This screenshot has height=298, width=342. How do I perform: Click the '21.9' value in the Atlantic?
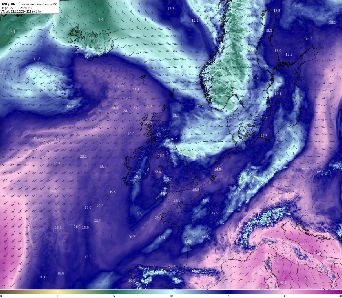pyautogui.click(x=77, y=227)
